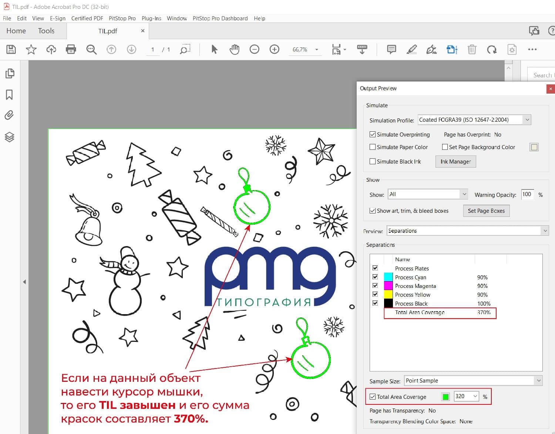The image size is (555, 434).
Task: Toggle Total Area Coverage checkbox
Action: 373,397
